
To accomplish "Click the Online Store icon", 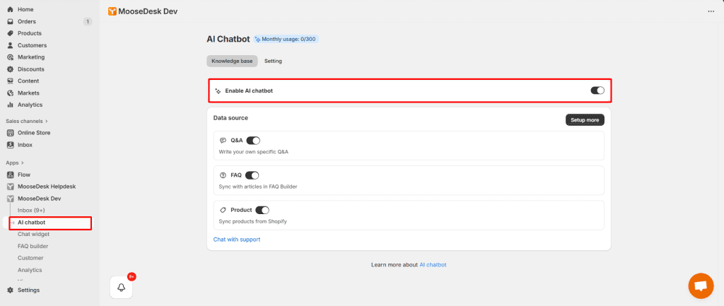I will [10, 133].
